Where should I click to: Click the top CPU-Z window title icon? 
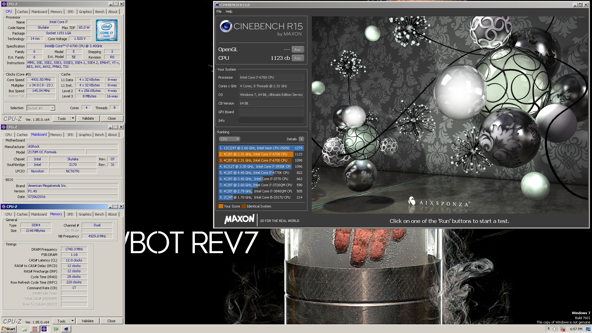4,4
